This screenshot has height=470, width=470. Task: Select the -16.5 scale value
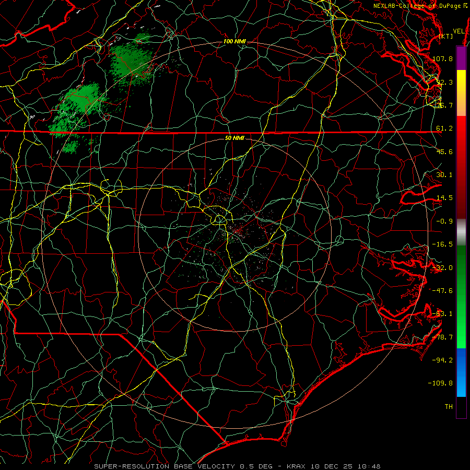tap(442, 244)
